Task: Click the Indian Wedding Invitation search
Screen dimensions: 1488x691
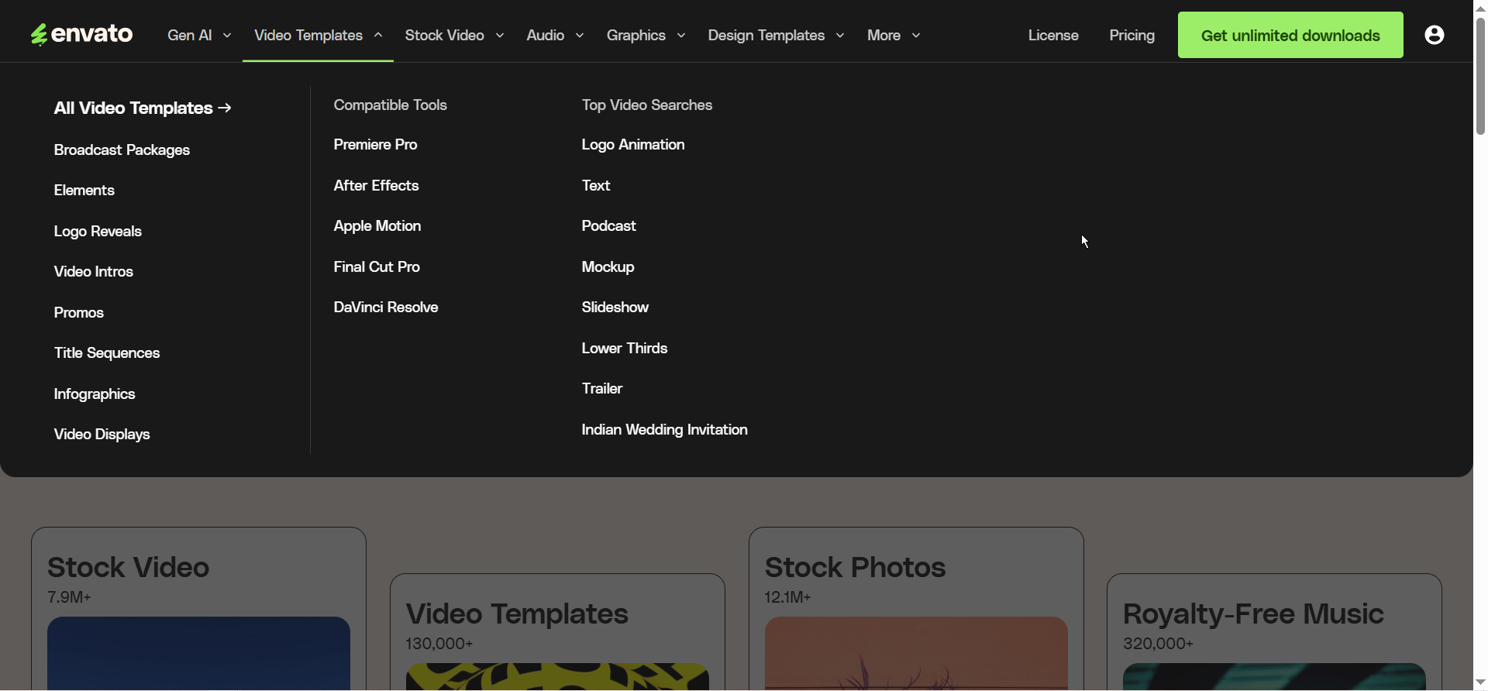Action: [664, 430]
